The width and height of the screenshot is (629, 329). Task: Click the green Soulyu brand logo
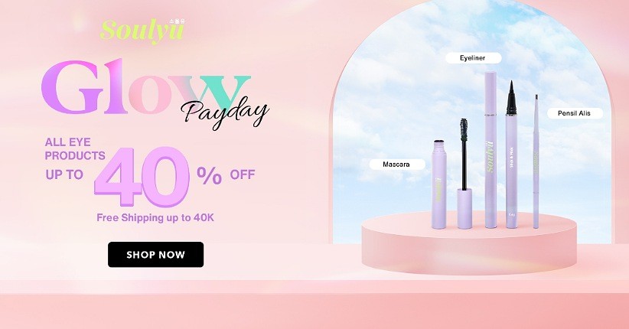pos(142,31)
